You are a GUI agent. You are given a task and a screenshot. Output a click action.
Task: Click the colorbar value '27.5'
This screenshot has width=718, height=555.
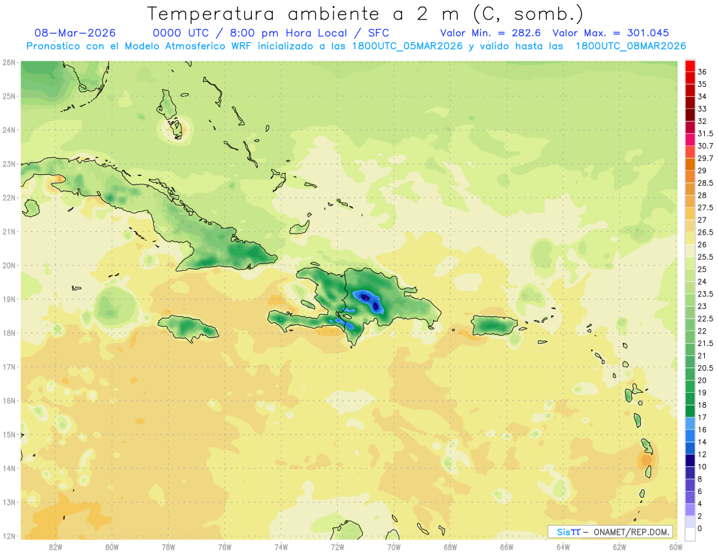point(705,207)
